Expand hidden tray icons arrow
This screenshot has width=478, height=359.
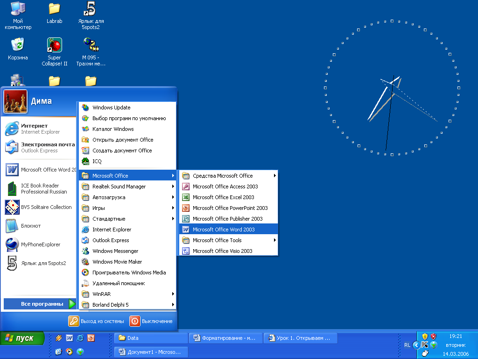point(416,345)
